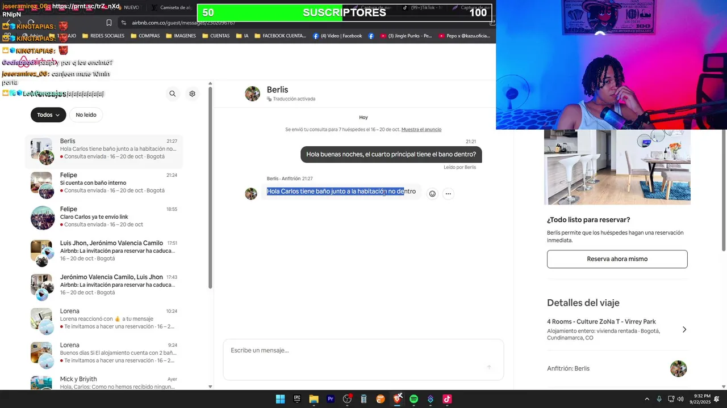This screenshot has width=727, height=408.
Task: Click the airbnb.com.co address bar
Action: pos(307,23)
